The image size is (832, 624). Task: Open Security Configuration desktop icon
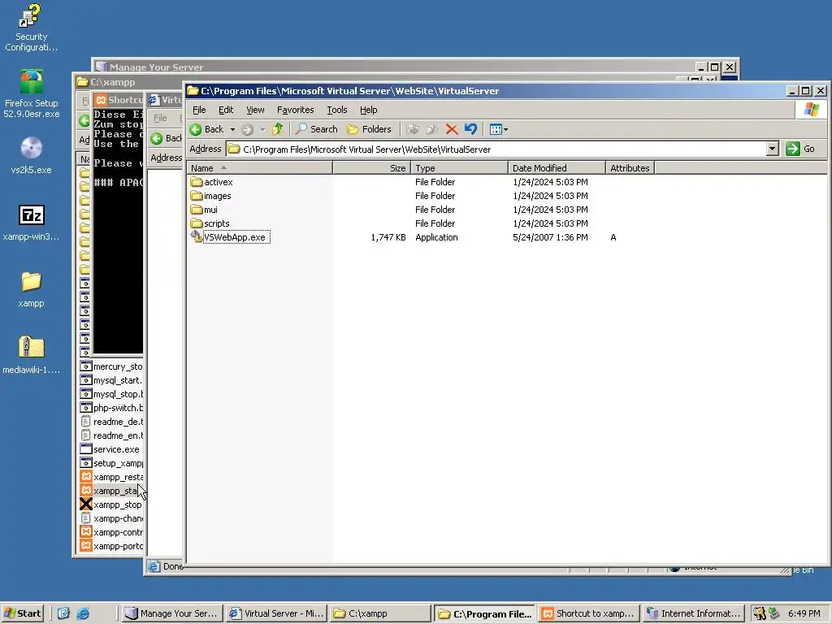tap(31, 28)
